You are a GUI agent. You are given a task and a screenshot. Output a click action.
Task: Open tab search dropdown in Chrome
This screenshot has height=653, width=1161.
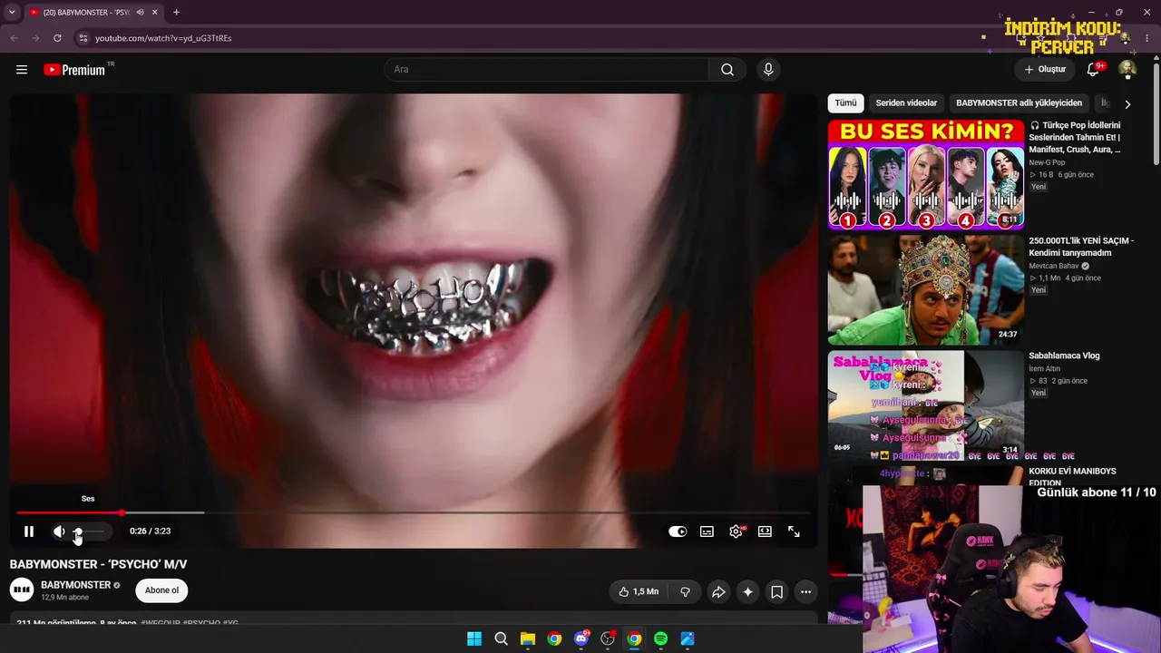tap(12, 13)
